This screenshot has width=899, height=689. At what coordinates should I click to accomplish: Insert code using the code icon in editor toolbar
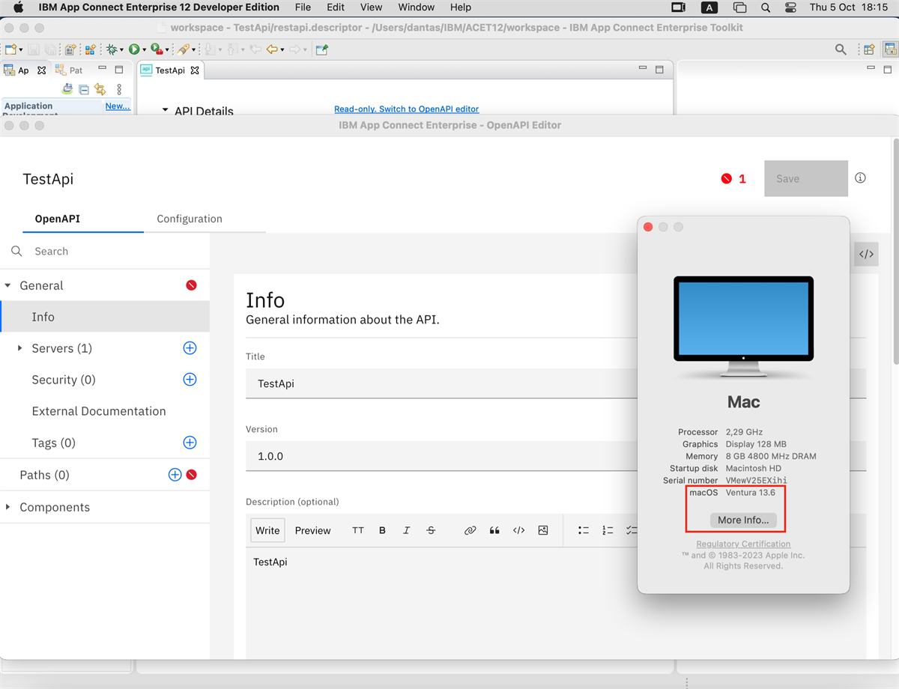tap(518, 530)
